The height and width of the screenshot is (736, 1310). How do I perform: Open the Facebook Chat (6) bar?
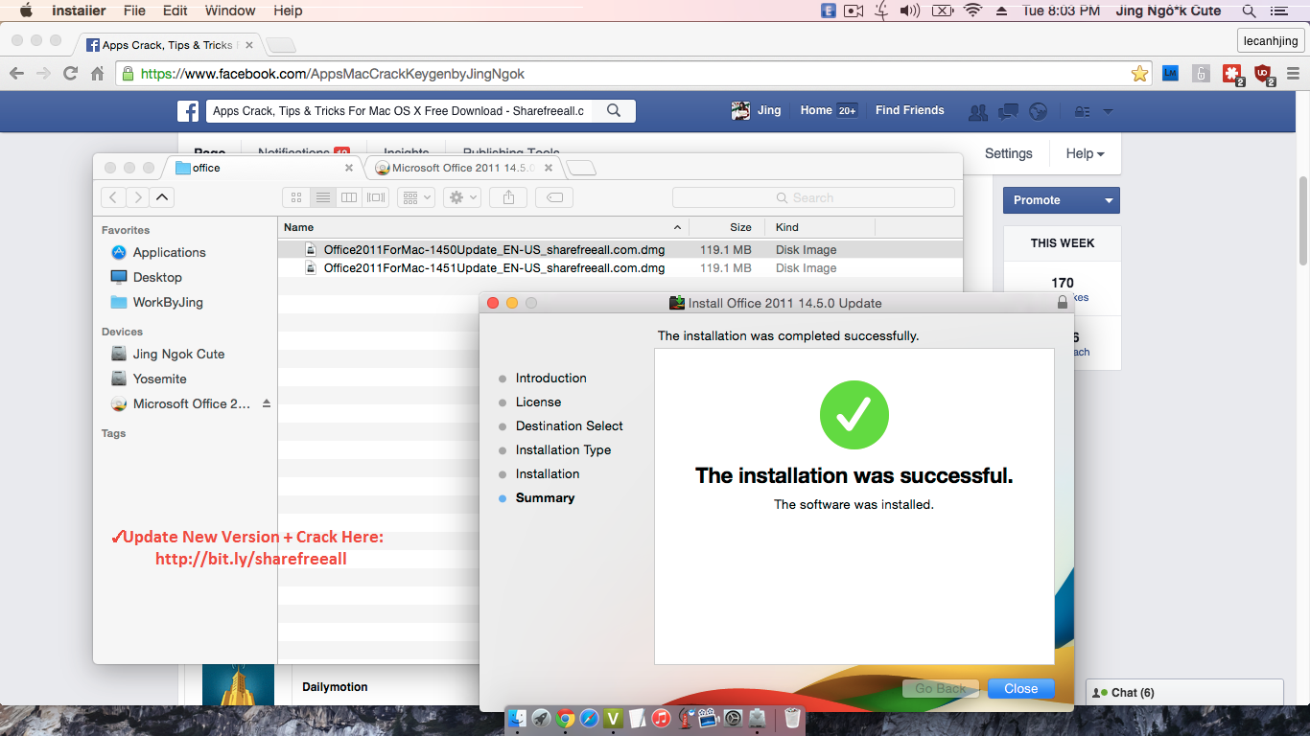pos(1184,693)
